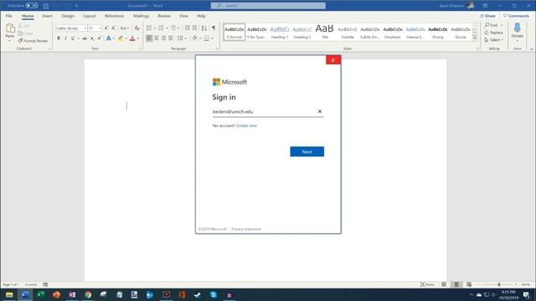Screen dimensions: 536x301
Task: Toggle the AutoSave switch
Action: click(32, 6)
